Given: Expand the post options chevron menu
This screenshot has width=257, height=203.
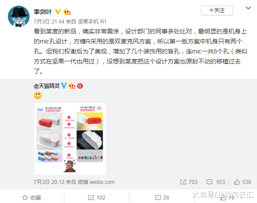Looking at the screenshot, I should (x=248, y=8).
